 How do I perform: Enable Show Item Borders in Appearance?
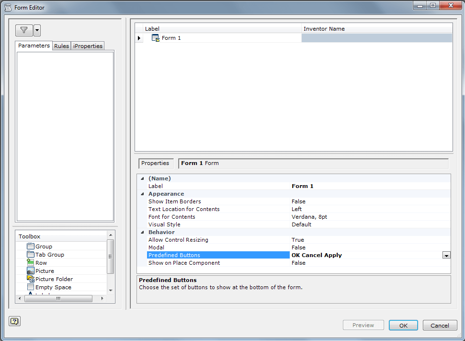coord(335,201)
